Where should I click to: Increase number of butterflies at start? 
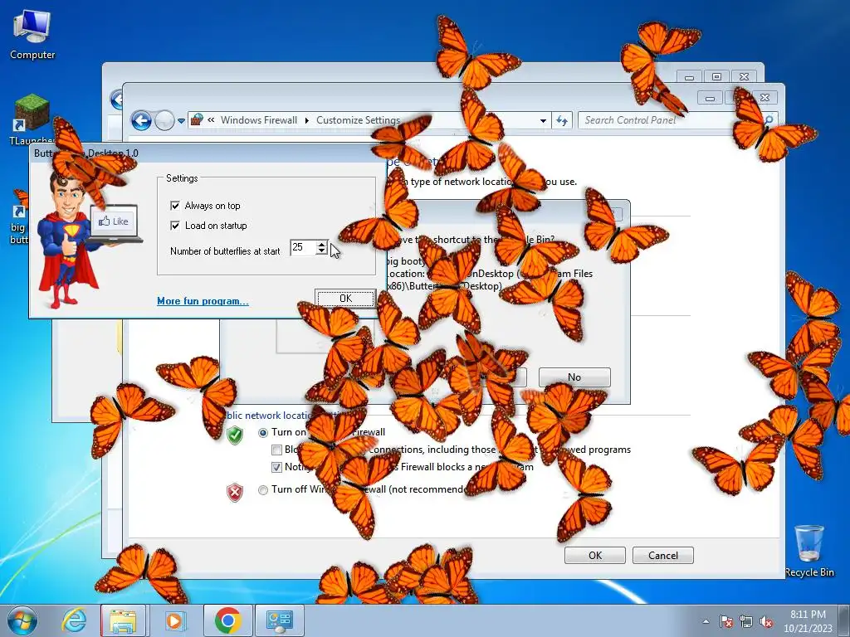(322, 245)
